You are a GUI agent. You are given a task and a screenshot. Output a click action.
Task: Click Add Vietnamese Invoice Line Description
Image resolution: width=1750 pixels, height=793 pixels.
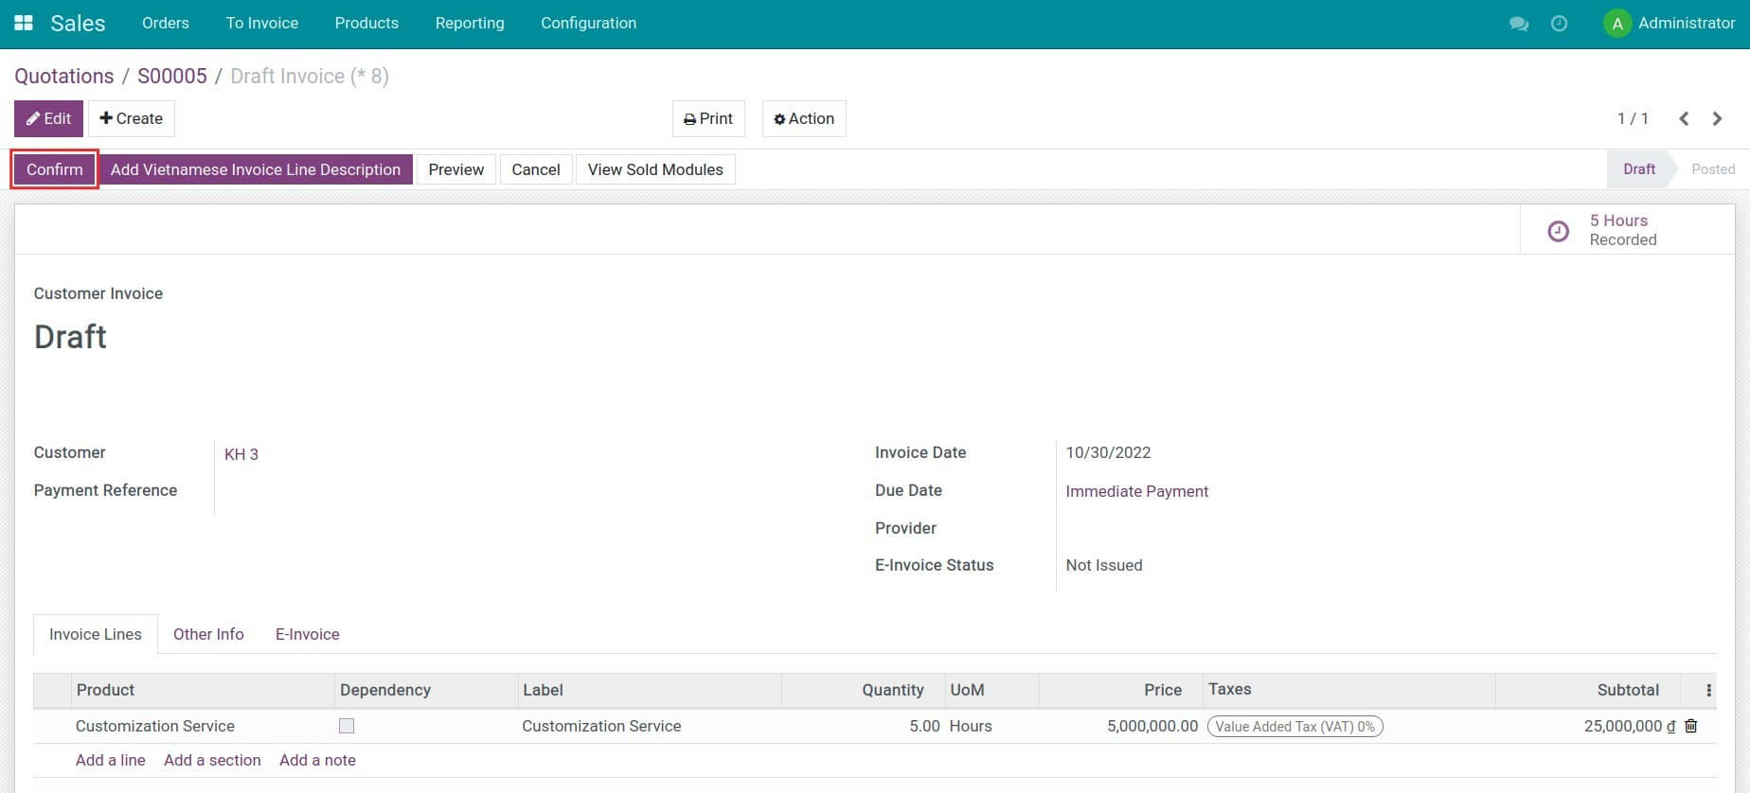point(256,169)
